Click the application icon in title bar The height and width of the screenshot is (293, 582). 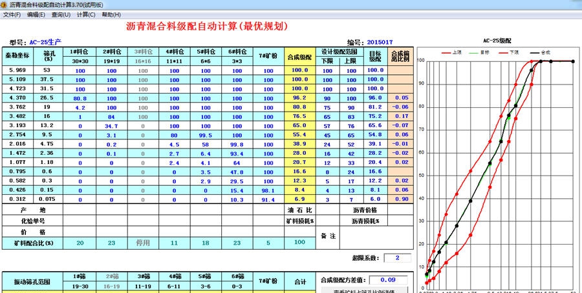coord(4,5)
